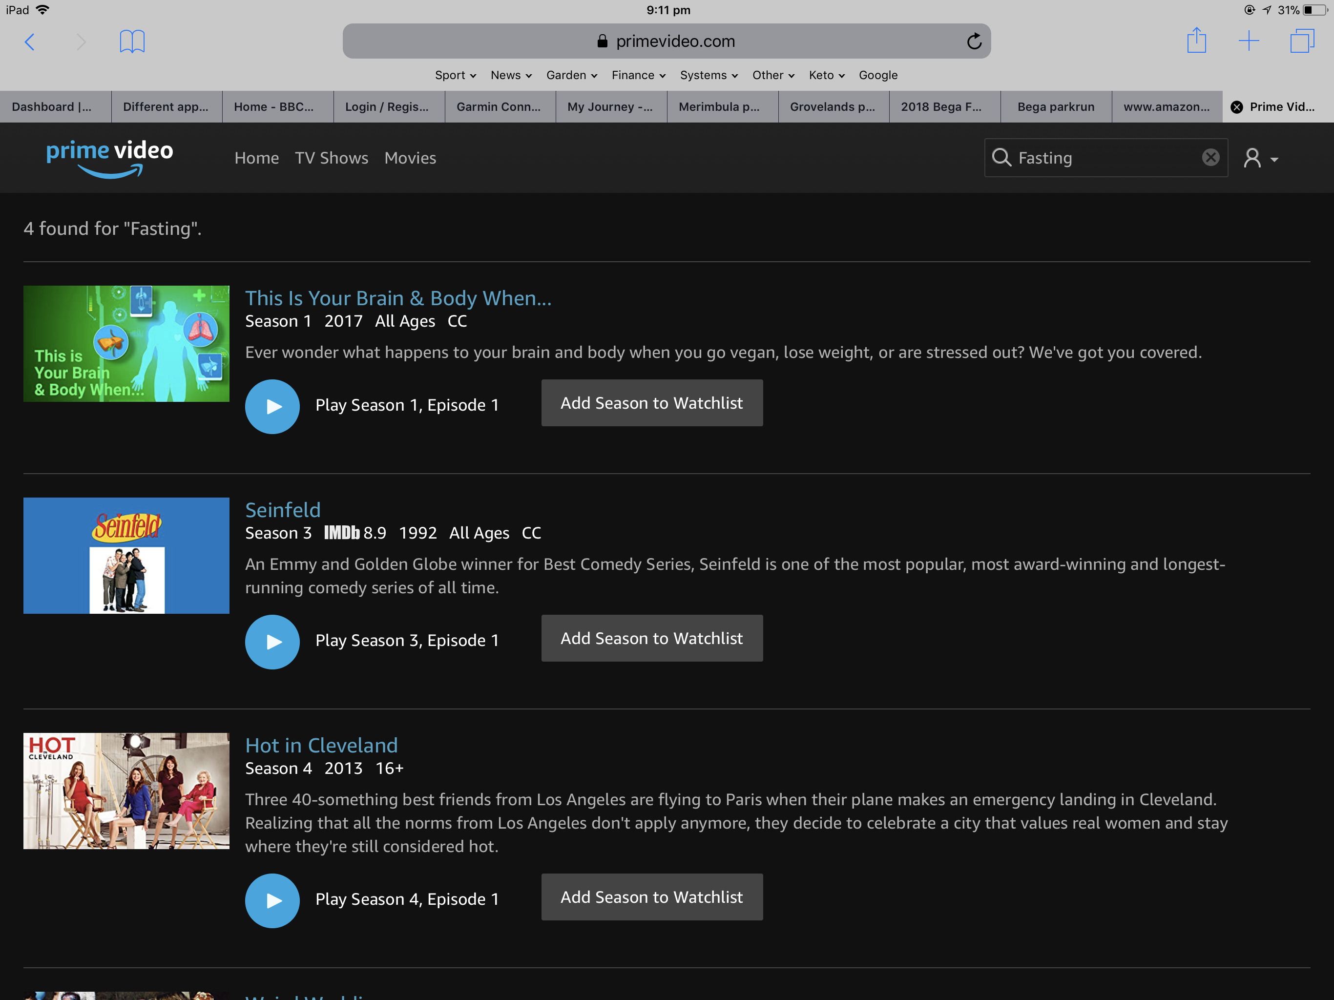Viewport: 1334px width, 1000px height.
Task: Expand the Sport bookmarks folder
Action: (455, 75)
